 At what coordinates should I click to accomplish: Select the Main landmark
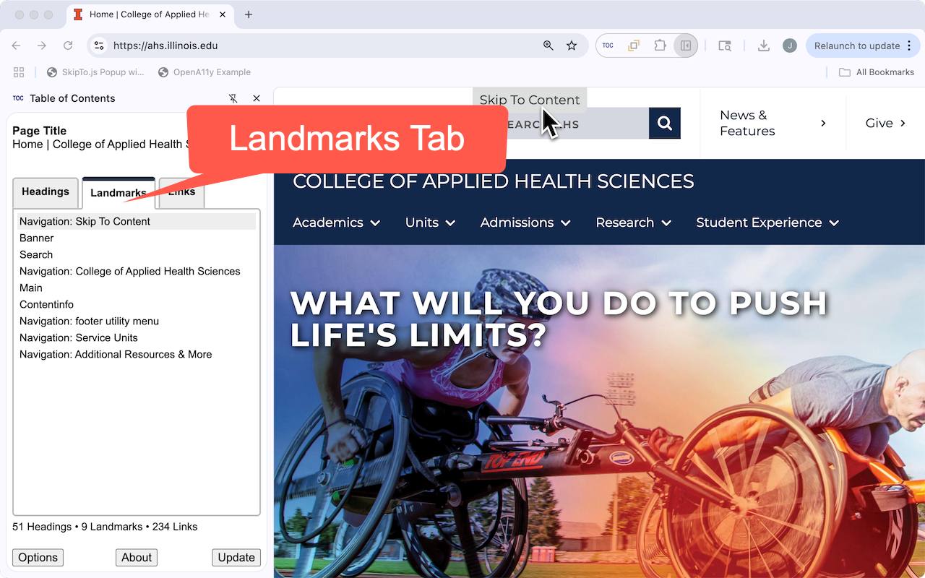tap(137, 288)
